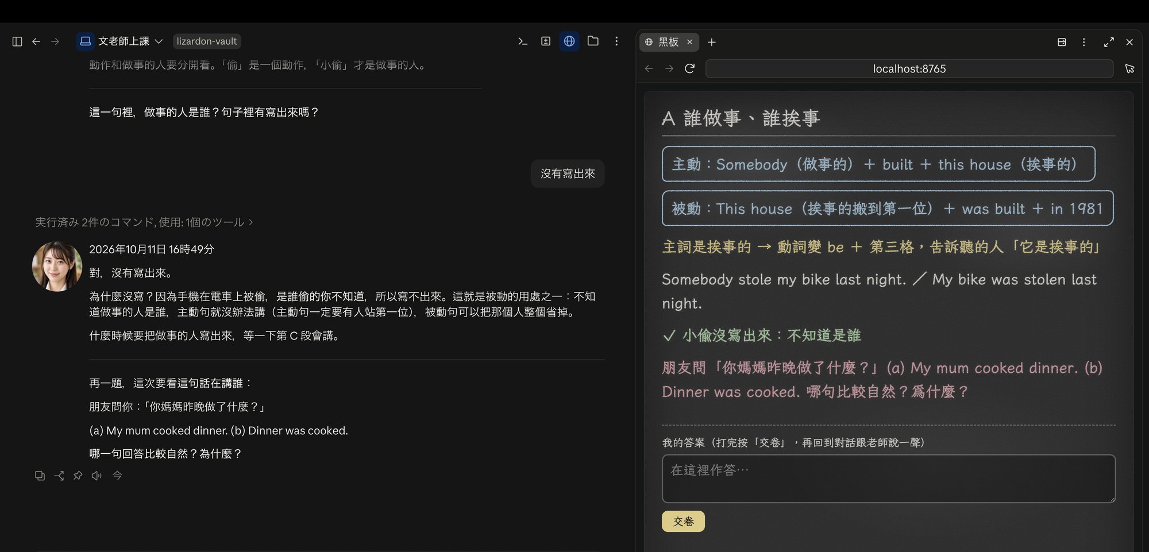Click the teacher avatar photo
Image resolution: width=1149 pixels, height=552 pixels.
point(57,267)
